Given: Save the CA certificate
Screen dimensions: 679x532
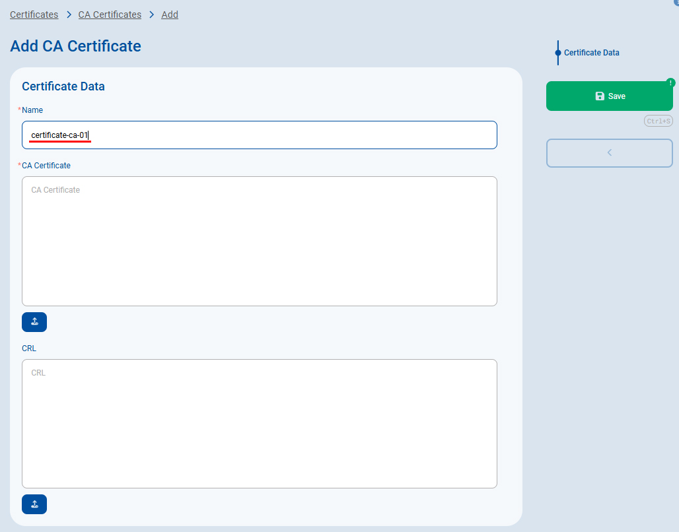Looking at the screenshot, I should 609,96.
